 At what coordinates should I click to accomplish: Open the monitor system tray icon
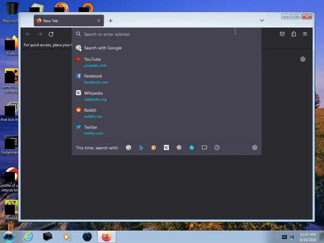[284, 237]
